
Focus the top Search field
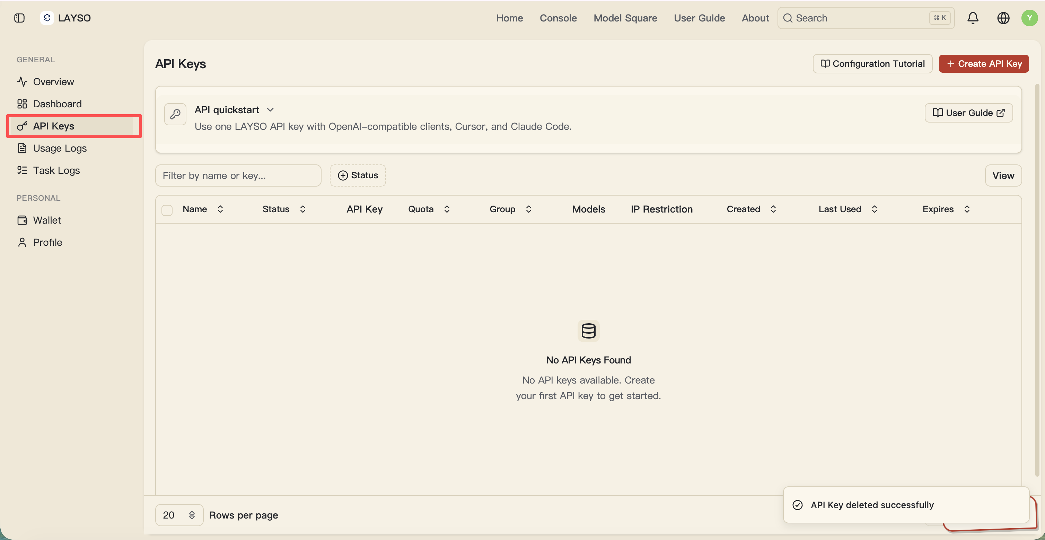(x=866, y=18)
